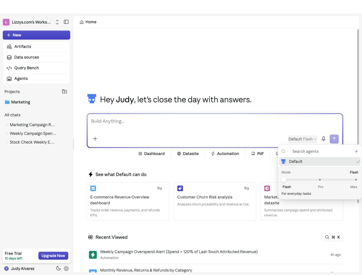This screenshot has width=362, height=275.
Task: Click the Customer Churn Risk card icon
Action: tap(180, 188)
